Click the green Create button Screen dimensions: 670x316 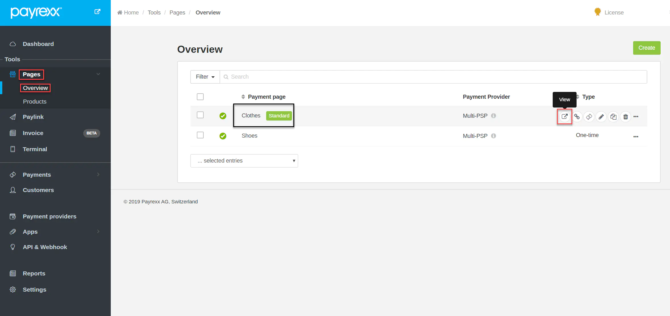point(646,48)
